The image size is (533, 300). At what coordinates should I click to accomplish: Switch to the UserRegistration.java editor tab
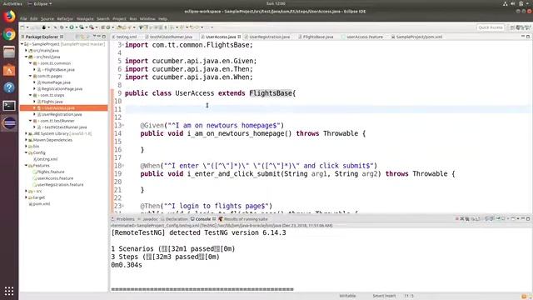(270, 37)
